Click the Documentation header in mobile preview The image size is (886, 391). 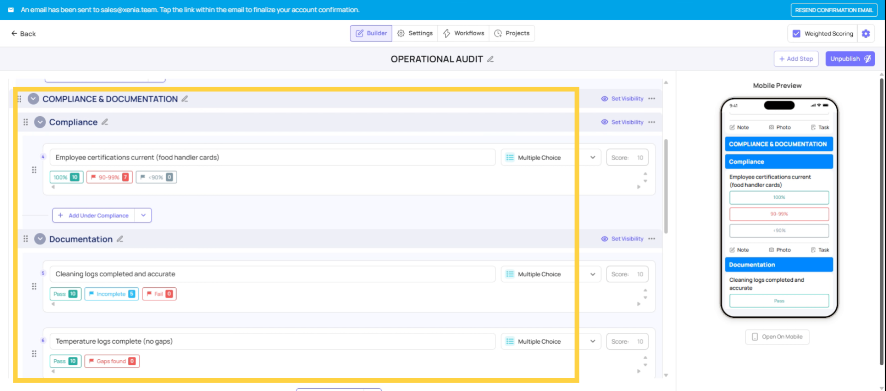tap(779, 265)
